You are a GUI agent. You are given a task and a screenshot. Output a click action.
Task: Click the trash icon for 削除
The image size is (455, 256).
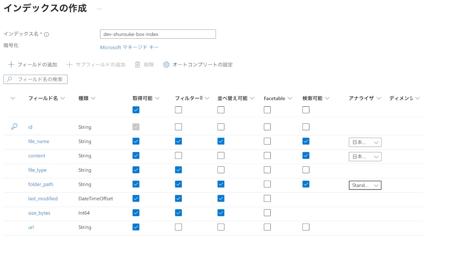point(138,65)
